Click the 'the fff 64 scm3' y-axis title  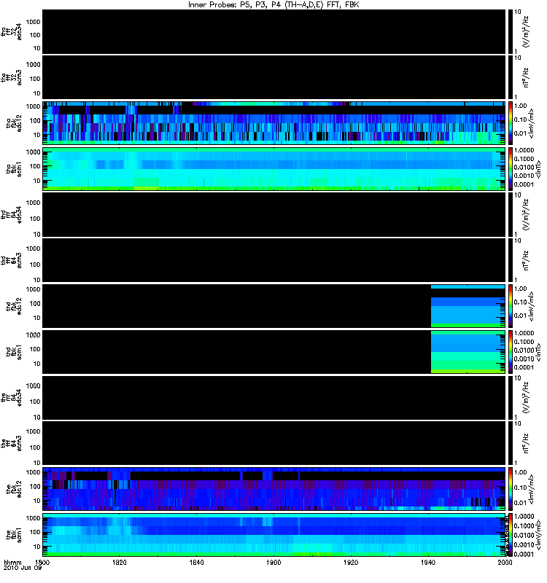pyautogui.click(x=12, y=444)
